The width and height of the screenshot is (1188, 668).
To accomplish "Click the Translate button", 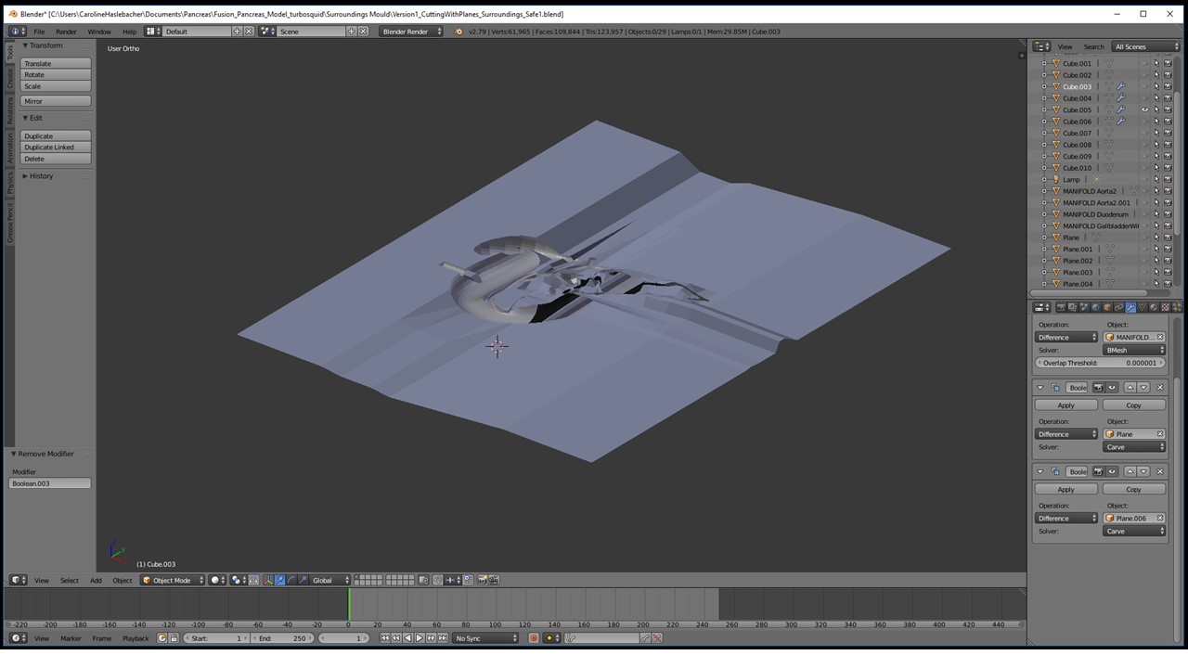I will 56,63.
